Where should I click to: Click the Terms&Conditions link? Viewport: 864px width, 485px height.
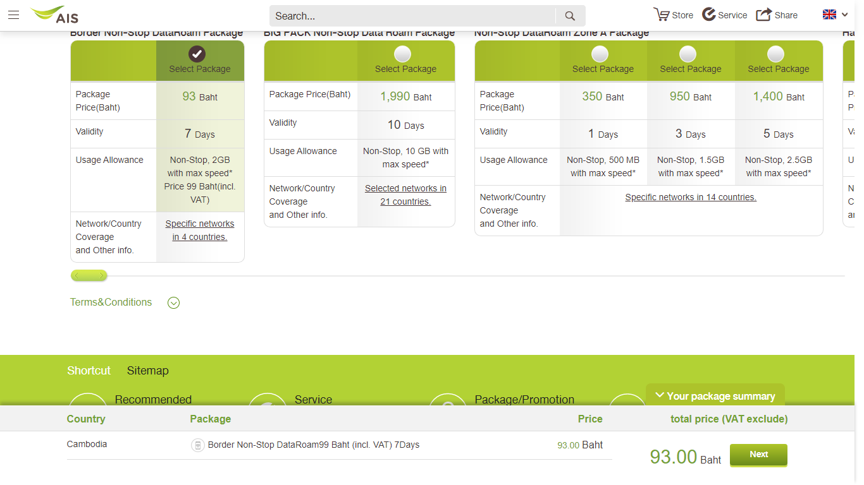[x=111, y=302]
